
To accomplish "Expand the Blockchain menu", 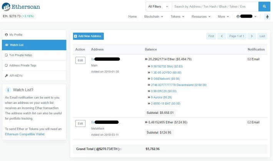I will pos(153,16).
